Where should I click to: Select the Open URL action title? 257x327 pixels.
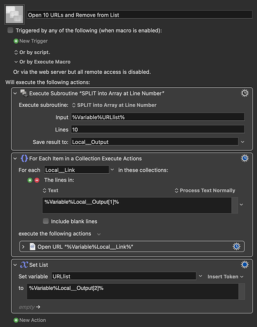[x=85, y=247]
